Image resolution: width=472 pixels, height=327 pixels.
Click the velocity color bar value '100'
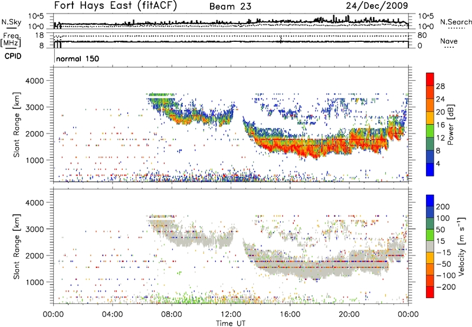click(443, 218)
